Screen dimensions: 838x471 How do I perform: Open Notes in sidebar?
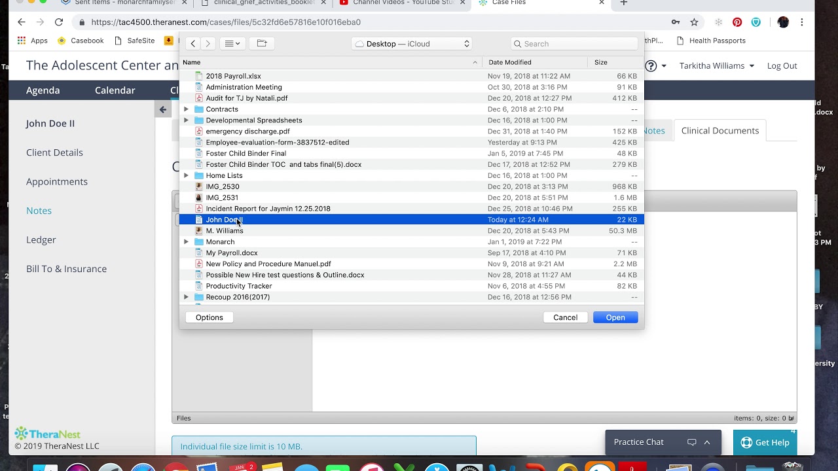click(39, 211)
